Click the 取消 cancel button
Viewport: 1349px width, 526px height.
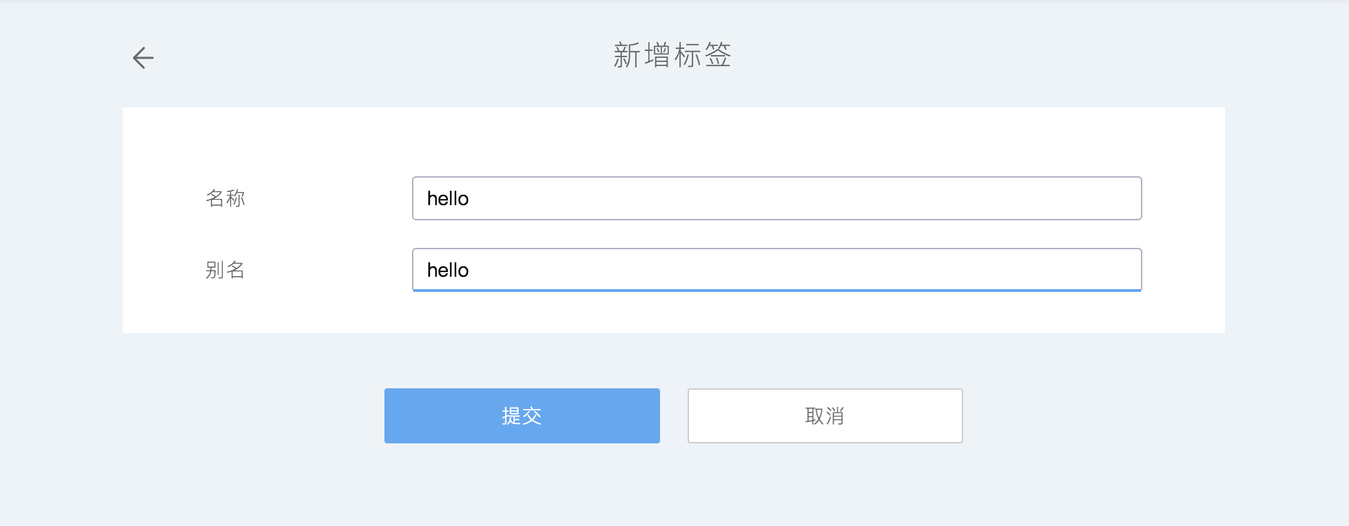point(825,416)
